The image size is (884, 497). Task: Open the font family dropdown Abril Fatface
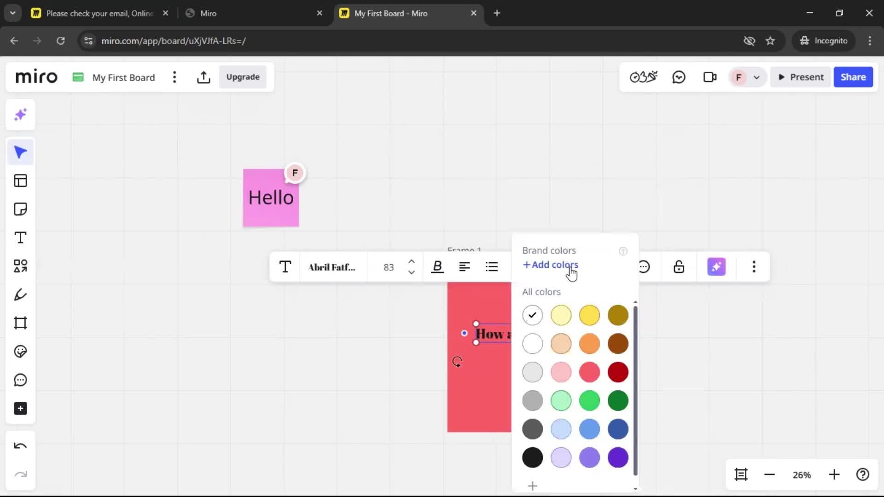(331, 267)
